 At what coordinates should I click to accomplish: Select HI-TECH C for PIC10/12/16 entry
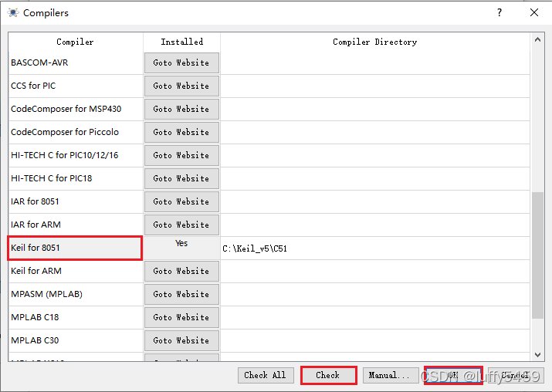coord(76,156)
